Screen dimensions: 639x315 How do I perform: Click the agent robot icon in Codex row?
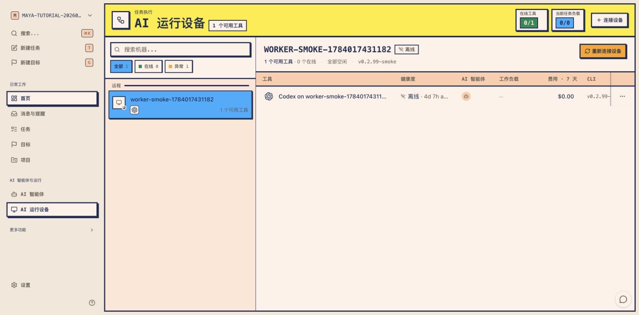coord(466,96)
